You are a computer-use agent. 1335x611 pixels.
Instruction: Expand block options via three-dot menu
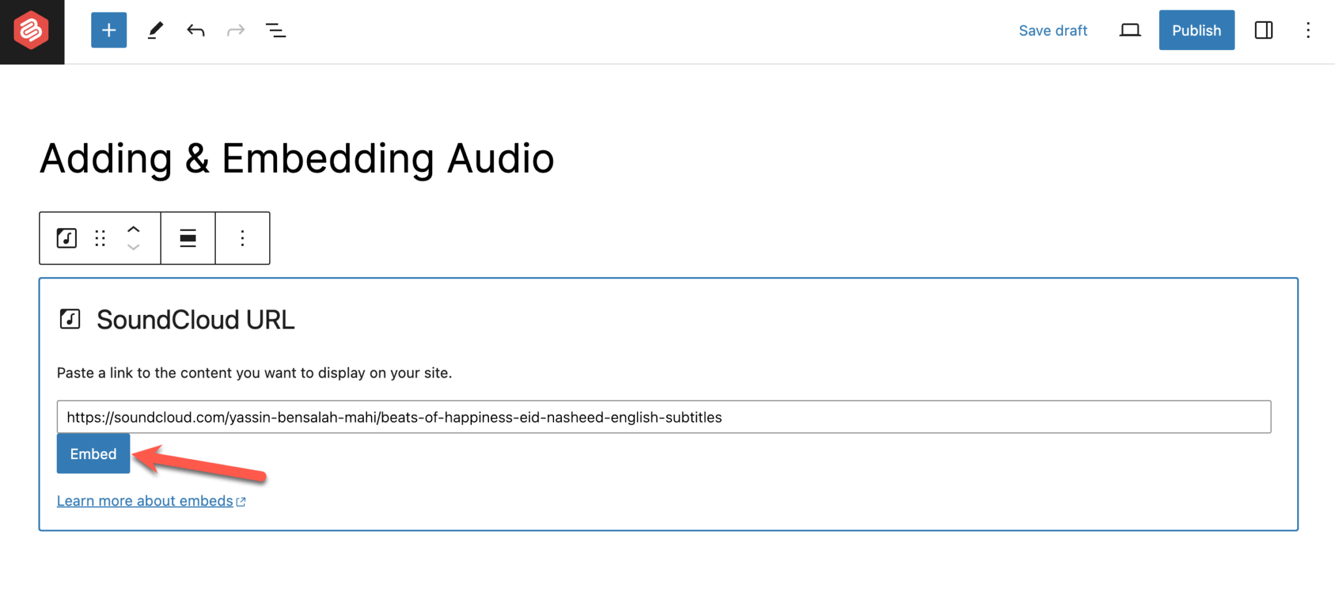coord(242,237)
